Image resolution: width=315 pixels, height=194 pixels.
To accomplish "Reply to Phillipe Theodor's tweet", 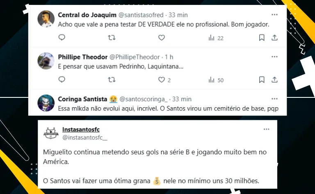I will [x=62, y=80].
